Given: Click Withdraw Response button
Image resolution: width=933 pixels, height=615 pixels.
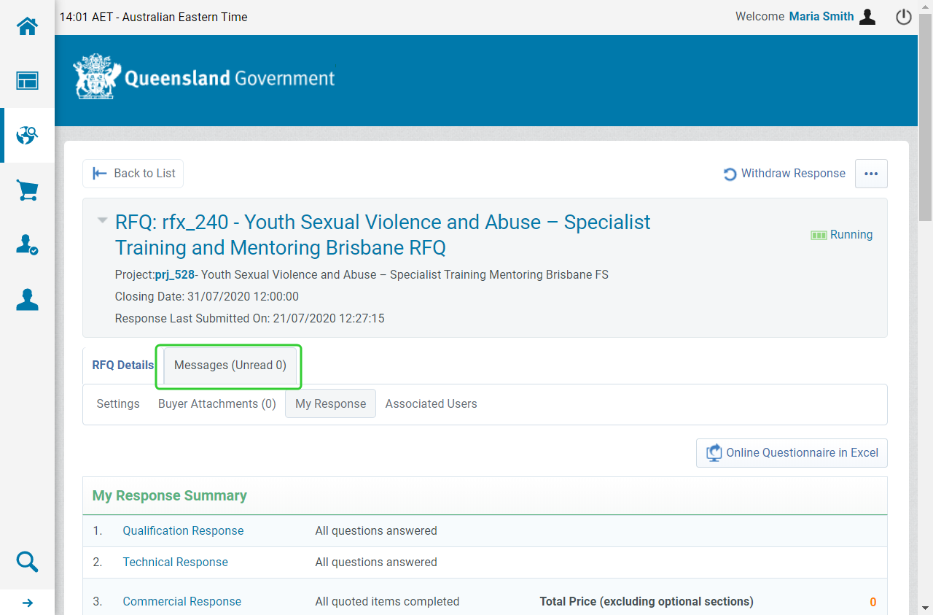Looking at the screenshot, I should 784,174.
